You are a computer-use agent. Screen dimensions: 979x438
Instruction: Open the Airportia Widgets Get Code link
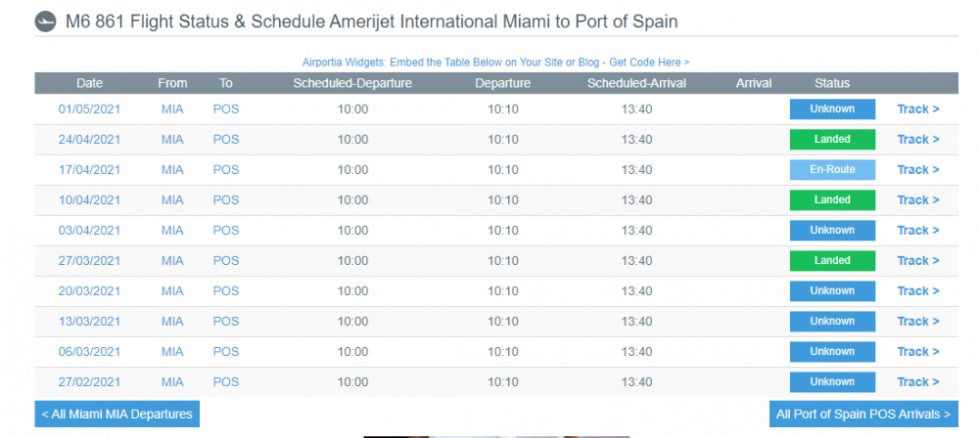click(495, 63)
